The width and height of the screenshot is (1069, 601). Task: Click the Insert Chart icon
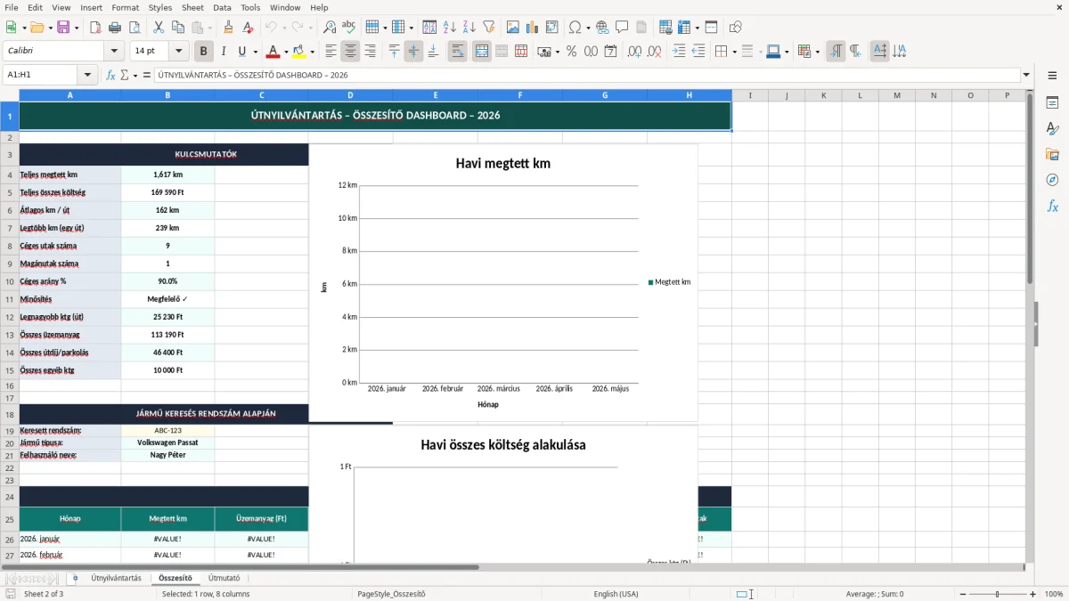coord(533,28)
